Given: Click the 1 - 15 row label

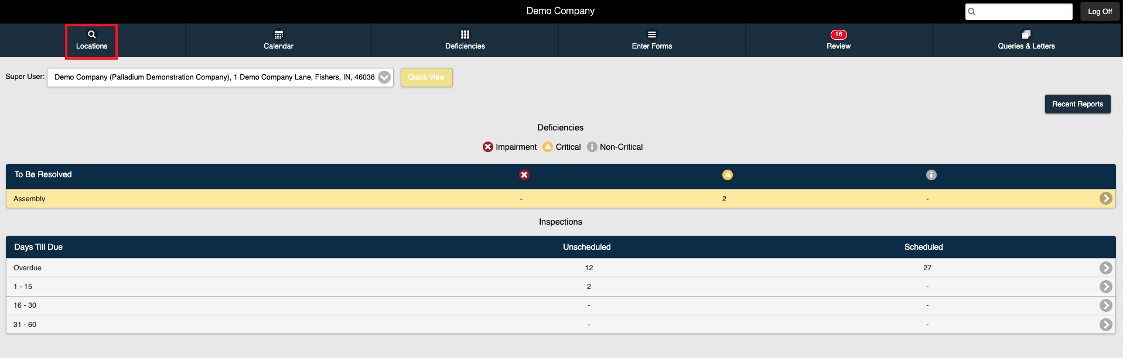Looking at the screenshot, I should point(23,287).
